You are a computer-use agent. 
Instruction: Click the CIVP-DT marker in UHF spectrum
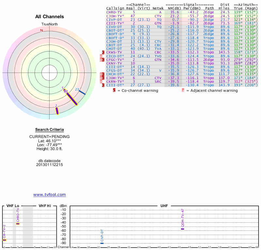pos(102,243)
